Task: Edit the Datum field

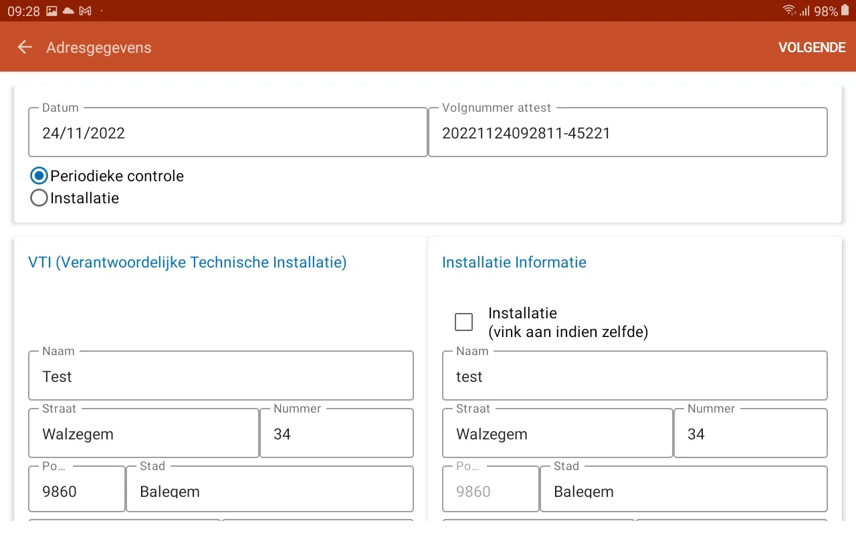Action: [x=227, y=132]
